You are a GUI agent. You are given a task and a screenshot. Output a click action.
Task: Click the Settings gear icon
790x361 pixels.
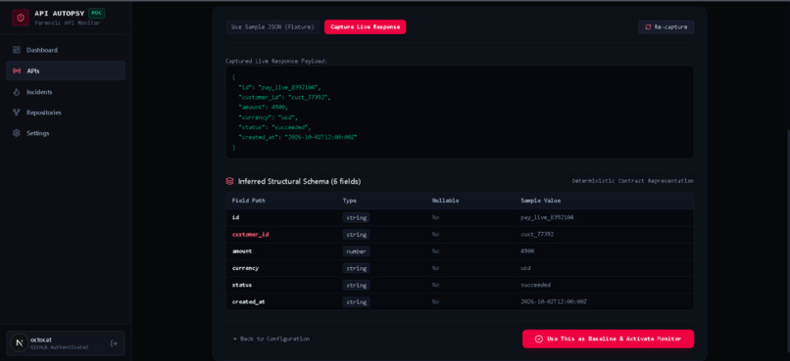pos(17,133)
